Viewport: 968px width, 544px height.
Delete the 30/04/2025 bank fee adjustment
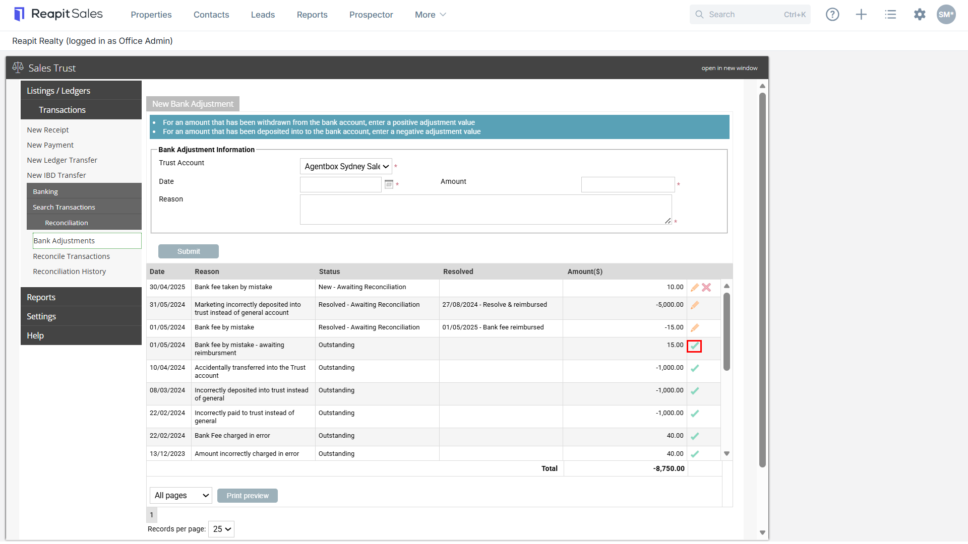pos(706,288)
